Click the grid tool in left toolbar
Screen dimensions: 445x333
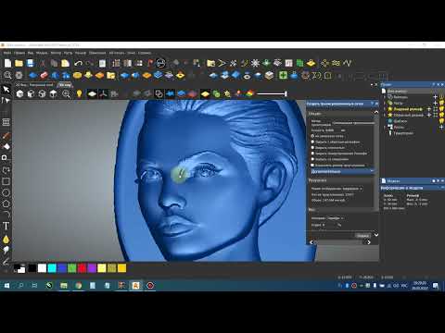(x=6, y=122)
